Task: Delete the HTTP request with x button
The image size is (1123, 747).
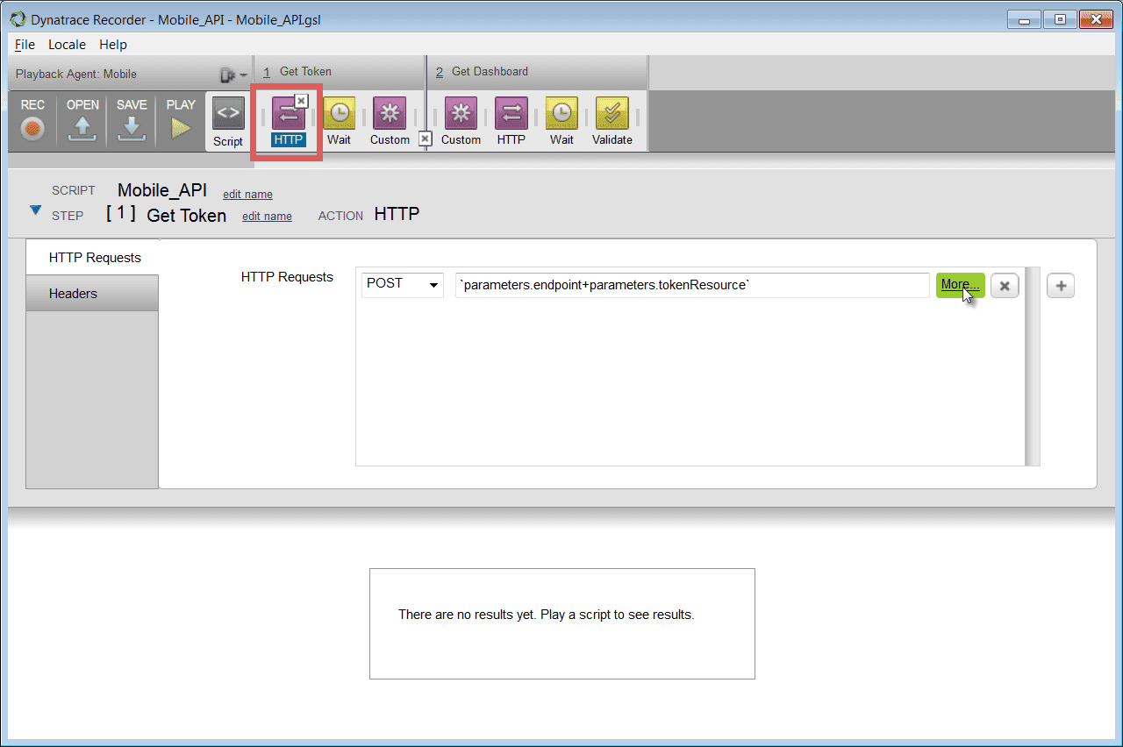Action: pyautogui.click(x=1005, y=286)
